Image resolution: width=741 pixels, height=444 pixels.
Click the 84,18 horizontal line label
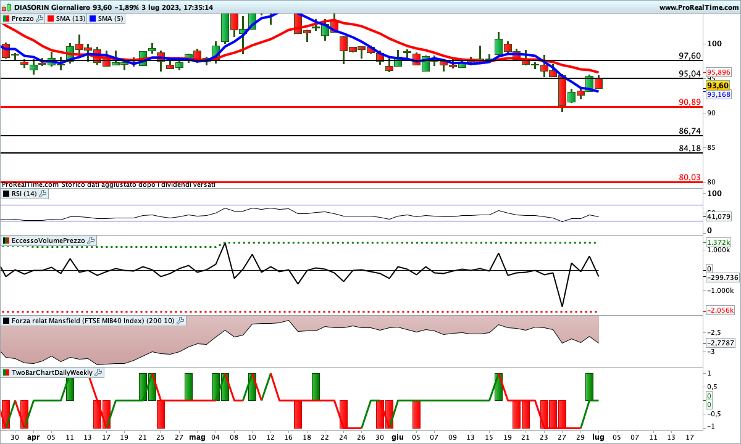[690, 148]
